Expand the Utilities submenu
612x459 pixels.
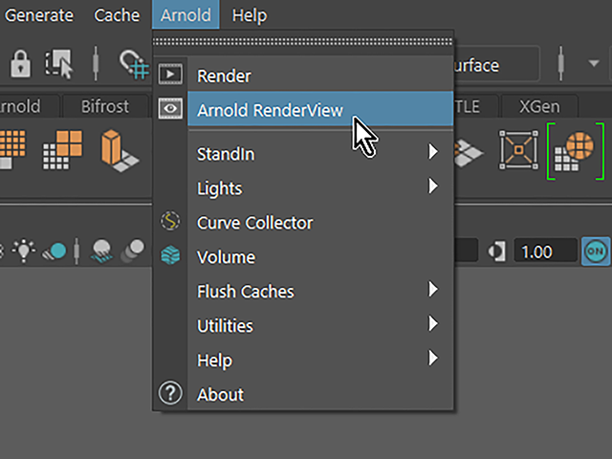point(320,325)
